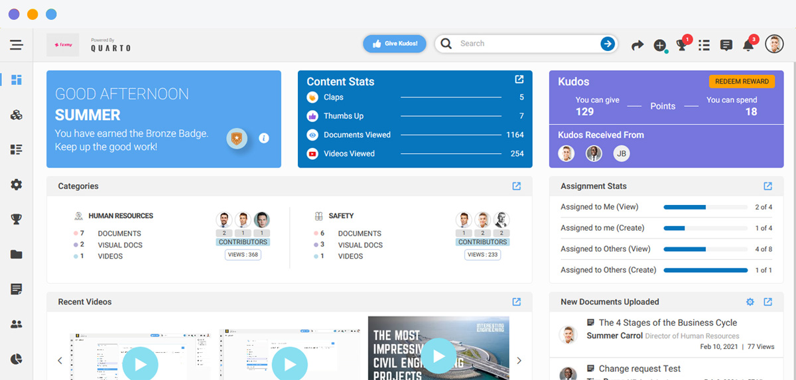Click the Foxmy logo
The height and width of the screenshot is (380, 796).
pos(63,45)
